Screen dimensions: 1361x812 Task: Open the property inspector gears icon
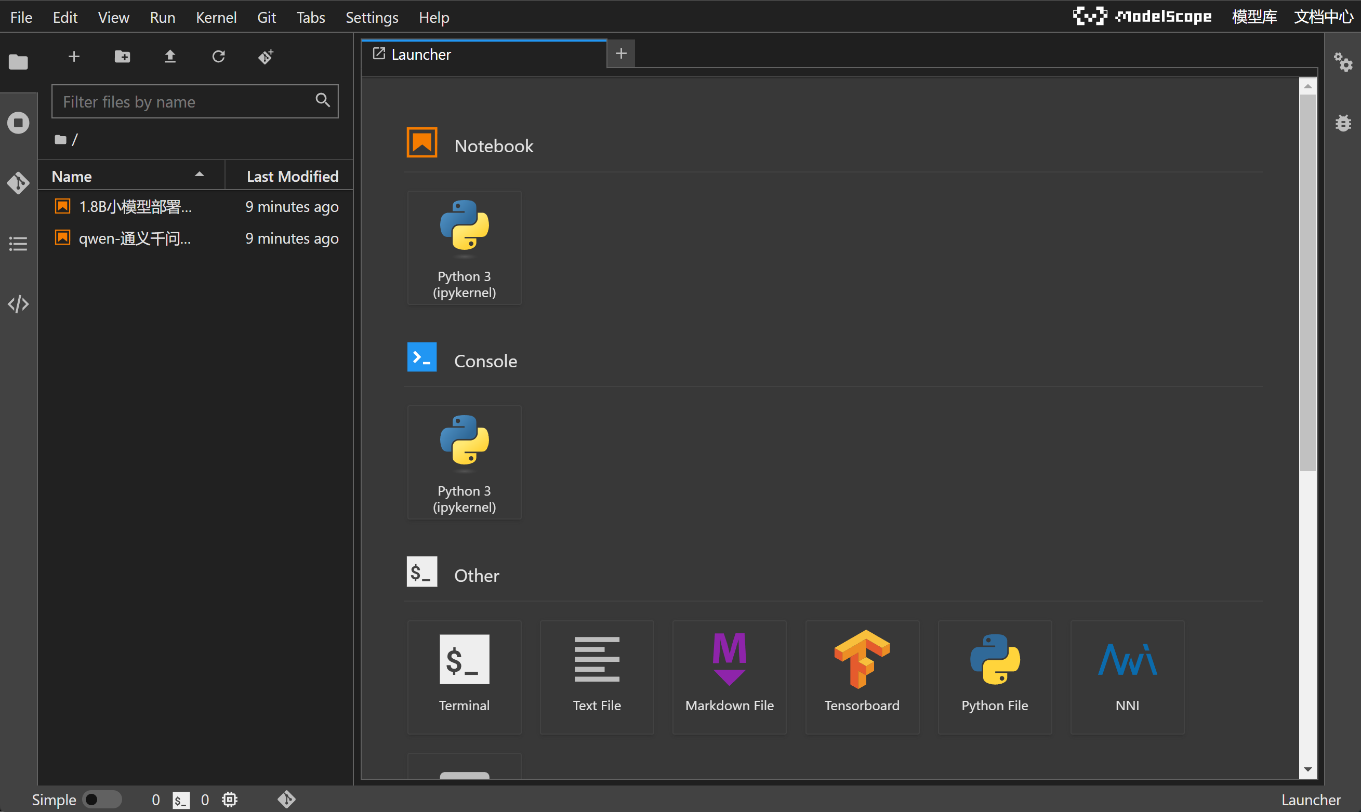1343,62
